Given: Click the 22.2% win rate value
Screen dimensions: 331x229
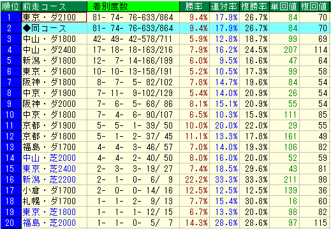Looking at the screenshot, I should point(196,179).
